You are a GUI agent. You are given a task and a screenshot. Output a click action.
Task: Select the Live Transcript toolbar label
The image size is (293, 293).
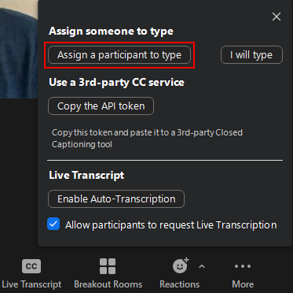[x=31, y=284]
